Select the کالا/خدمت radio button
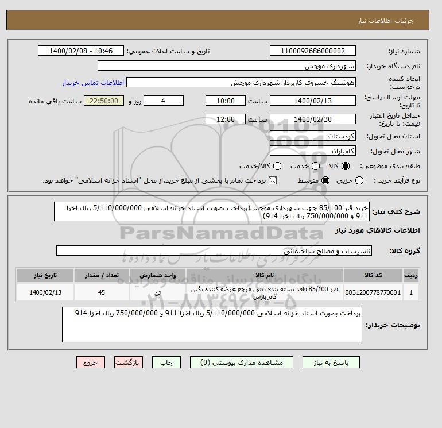This screenshot has height=428, width=442. pyautogui.click(x=277, y=166)
